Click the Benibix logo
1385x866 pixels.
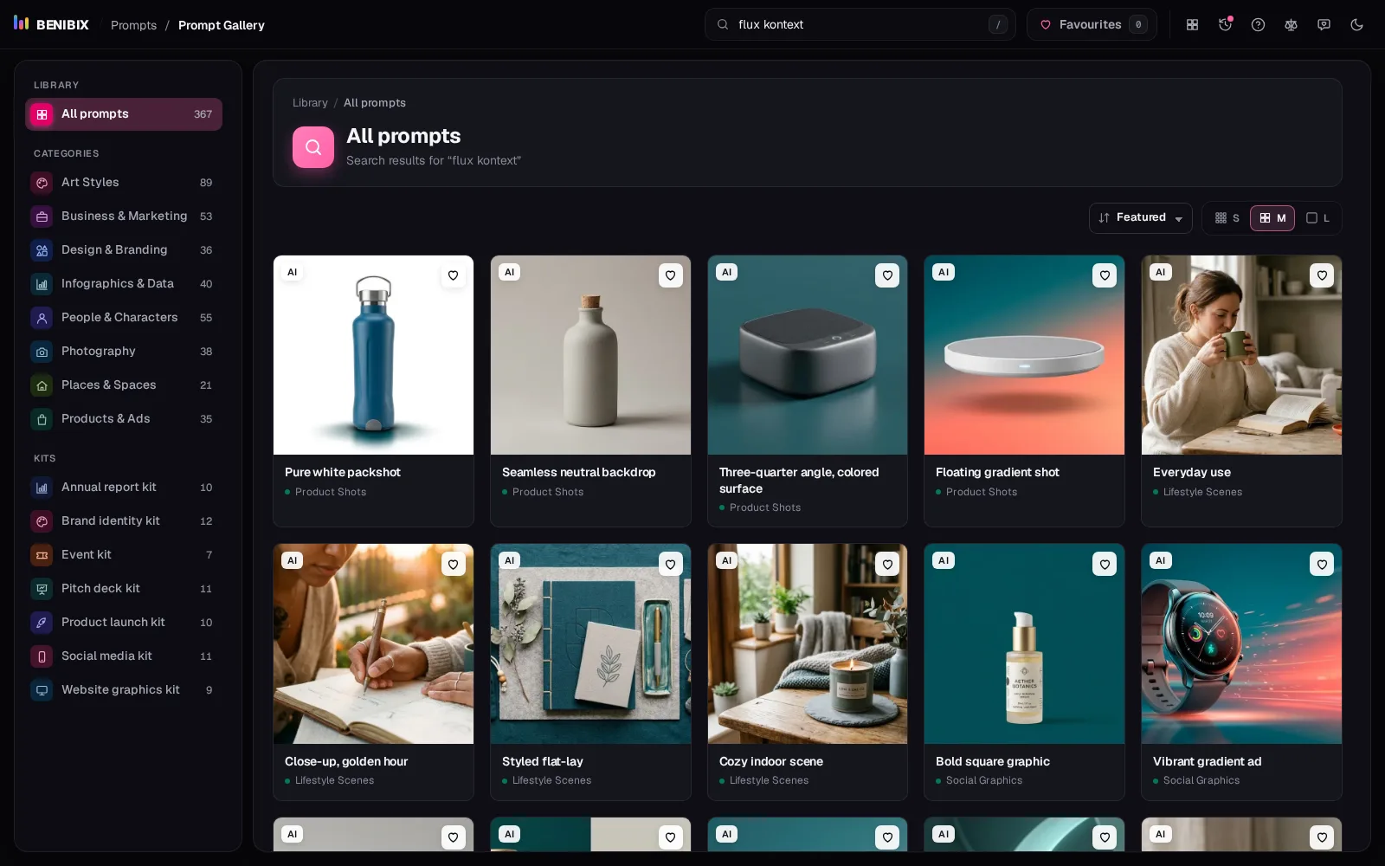tap(52, 24)
